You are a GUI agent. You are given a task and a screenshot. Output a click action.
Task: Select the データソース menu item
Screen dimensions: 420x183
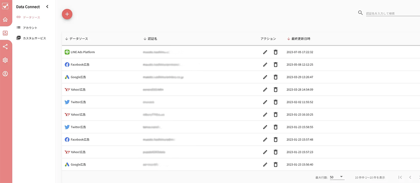(x=31, y=17)
